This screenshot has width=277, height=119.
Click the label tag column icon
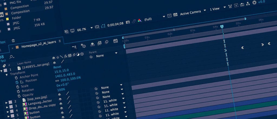pyautogui.click(x=4, y=66)
